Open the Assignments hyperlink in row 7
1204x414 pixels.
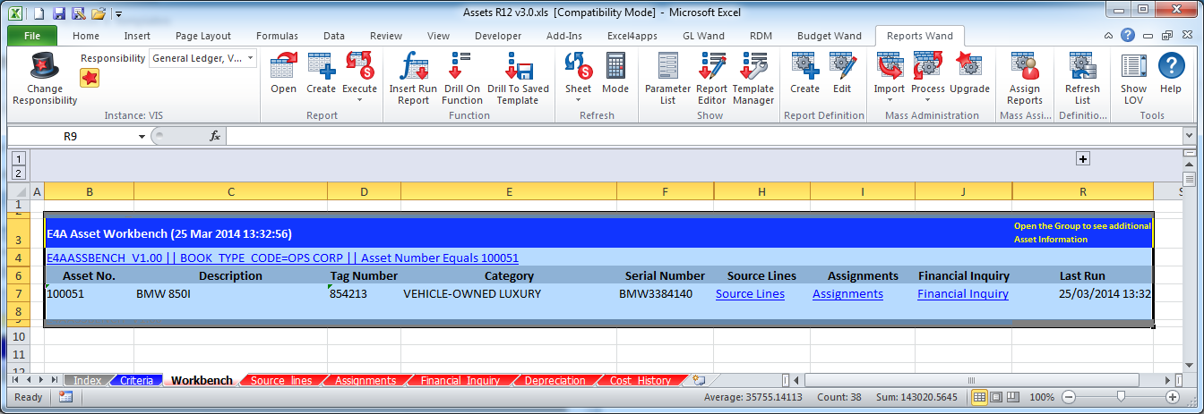tap(847, 294)
